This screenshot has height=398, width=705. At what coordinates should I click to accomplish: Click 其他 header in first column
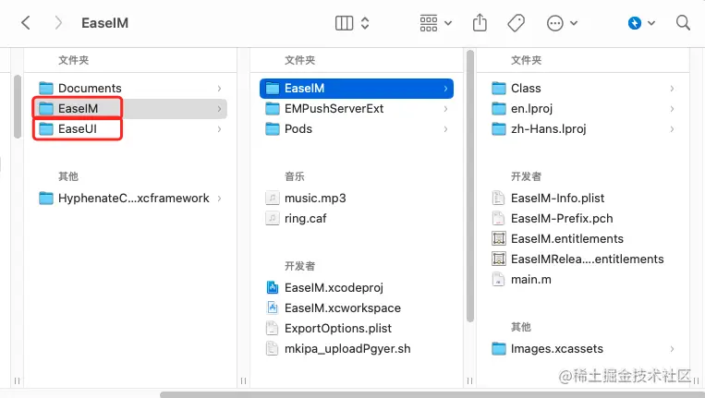68,176
